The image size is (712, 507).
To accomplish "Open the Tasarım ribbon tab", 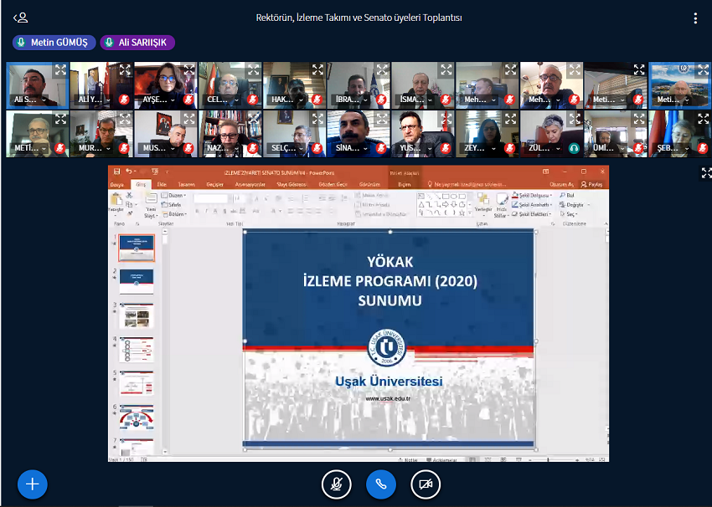I will pyautogui.click(x=186, y=183).
